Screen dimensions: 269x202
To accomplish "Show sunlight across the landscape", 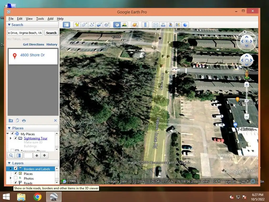I will pyautogui.click(x=124, y=25).
